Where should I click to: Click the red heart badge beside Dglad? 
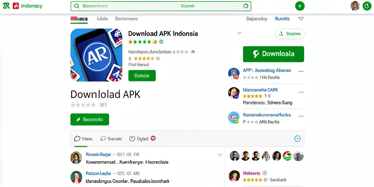pyautogui.click(x=153, y=138)
